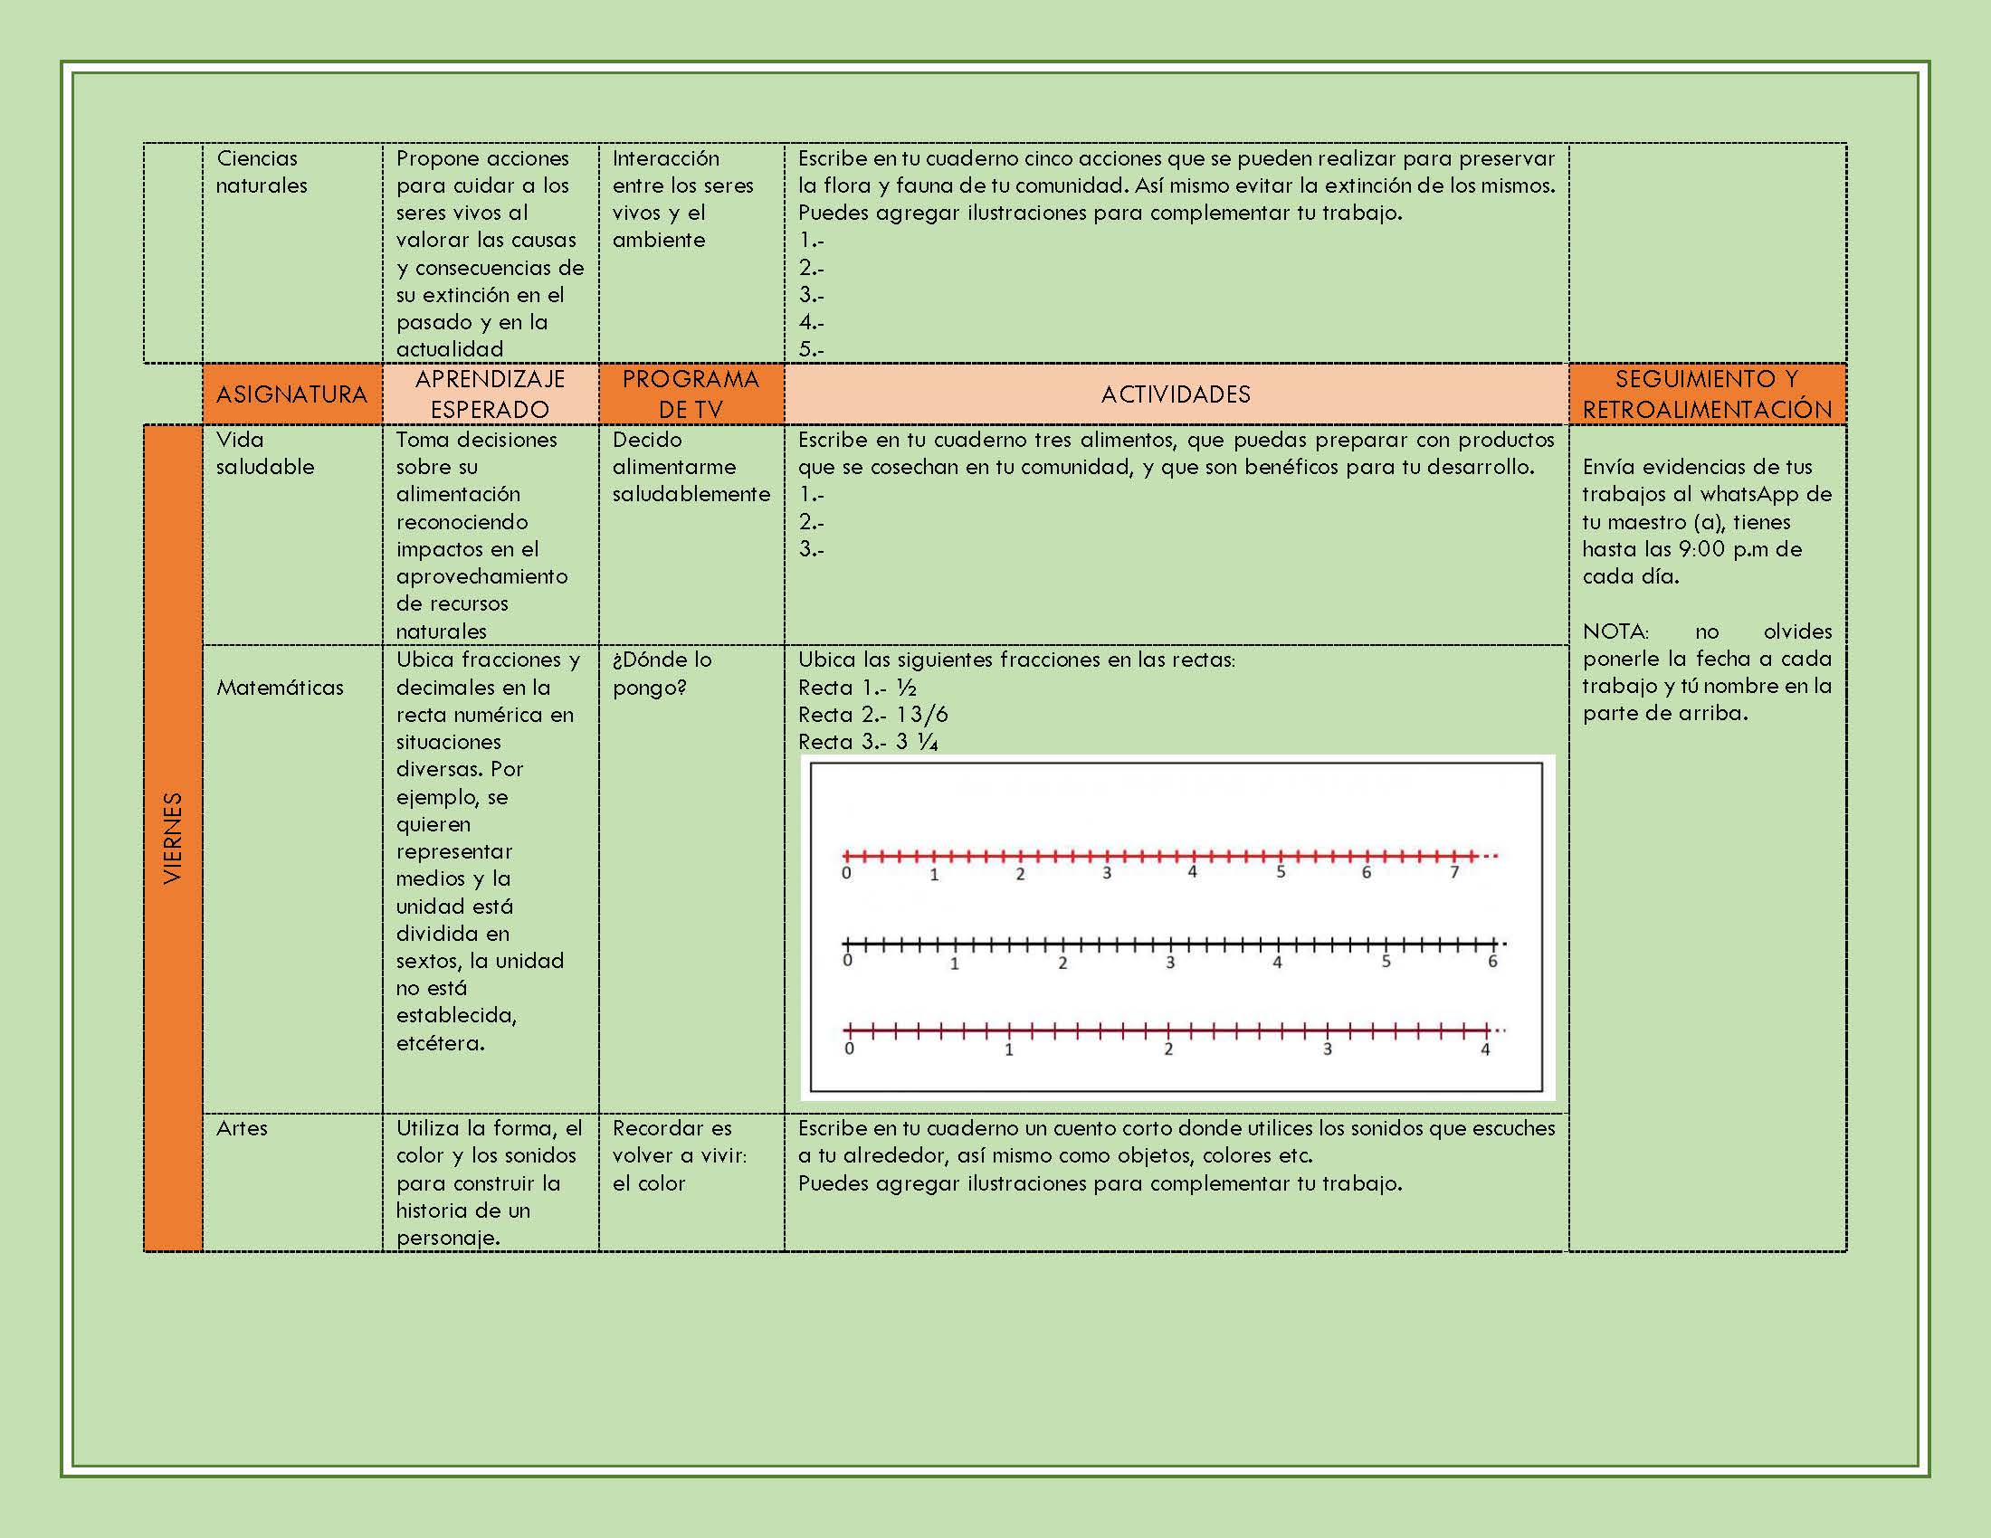Click the 'Recta 2.- 13/6' line
Screen dimensions: 1991x1538
872,715
